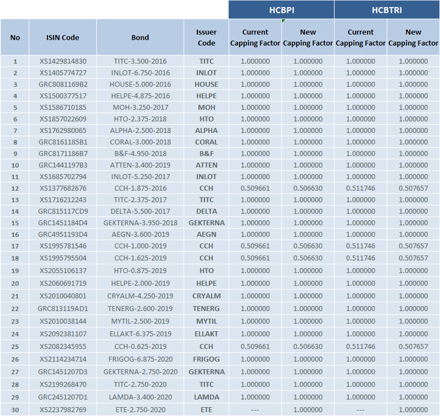
Task: Select ISIN cell XS2237982769
Action: pos(63,410)
